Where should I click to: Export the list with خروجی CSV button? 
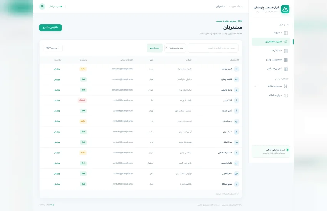tap(53, 48)
